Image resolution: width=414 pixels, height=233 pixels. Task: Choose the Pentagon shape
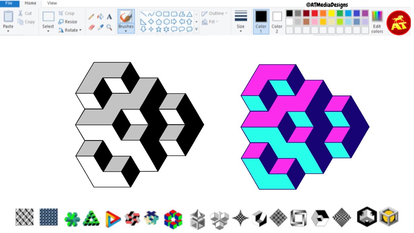click(x=159, y=22)
